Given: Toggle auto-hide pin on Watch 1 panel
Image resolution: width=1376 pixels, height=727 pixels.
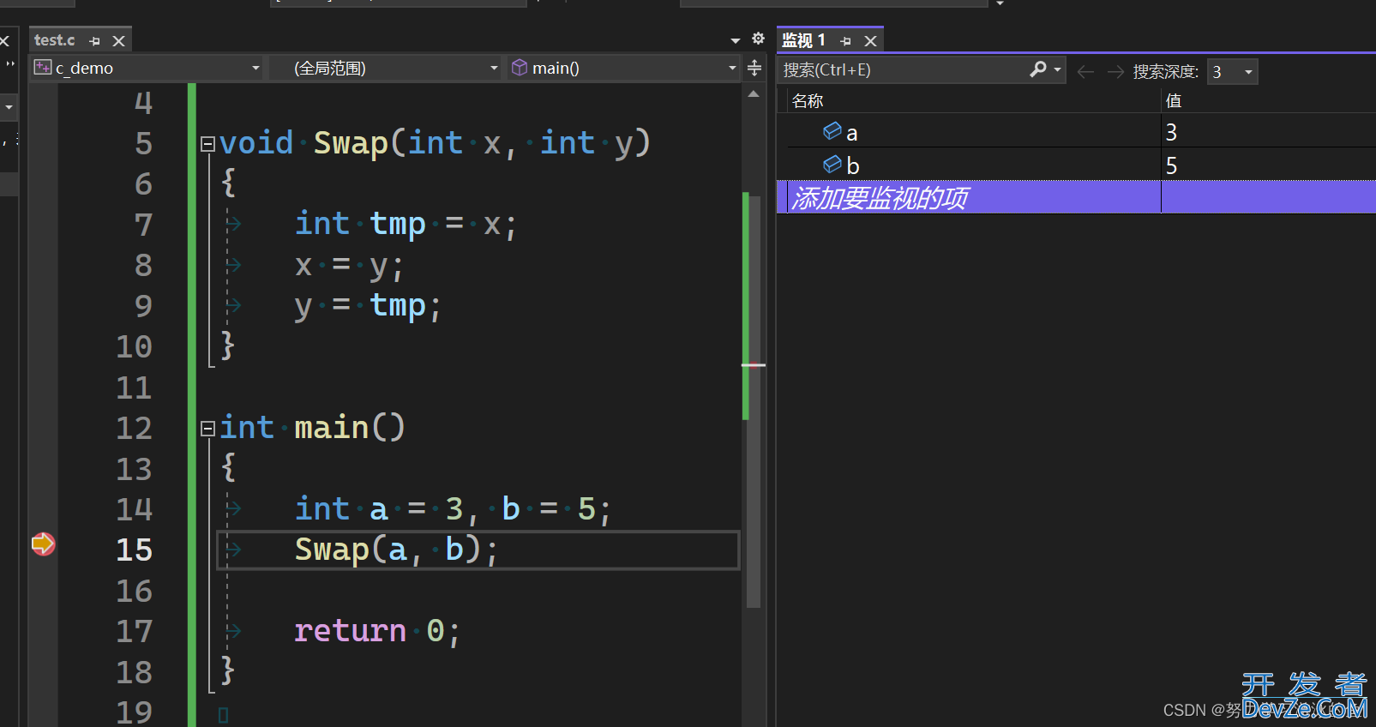Looking at the screenshot, I should [846, 41].
